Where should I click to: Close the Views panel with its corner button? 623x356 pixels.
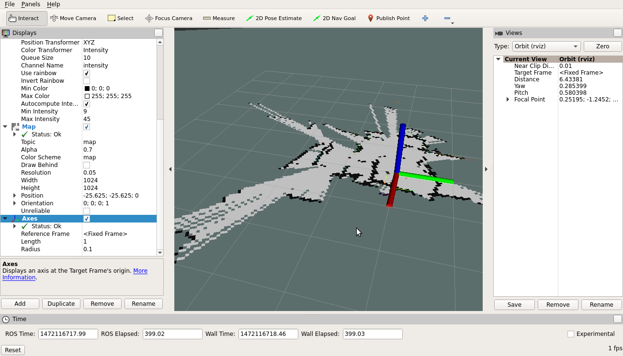(x=618, y=33)
